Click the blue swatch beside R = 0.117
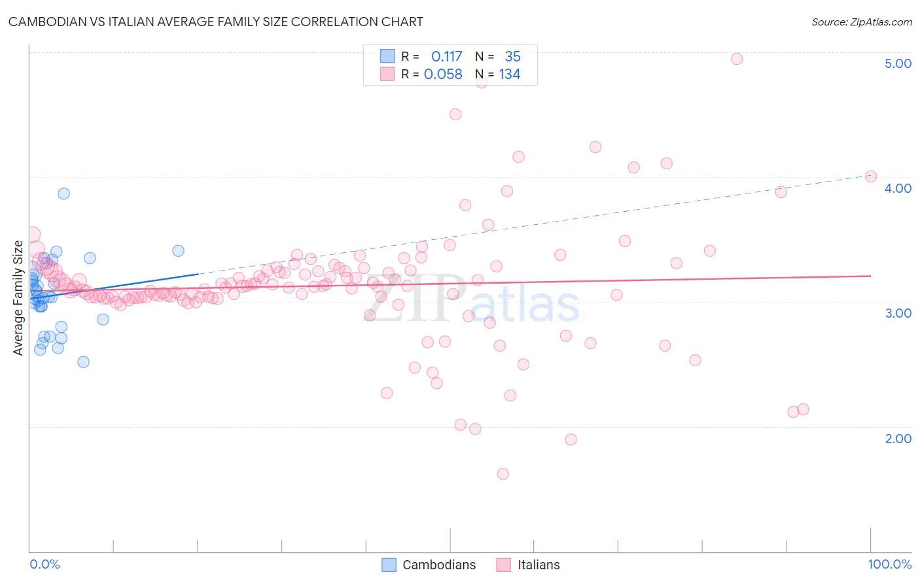This screenshot has width=920, height=583. (387, 56)
